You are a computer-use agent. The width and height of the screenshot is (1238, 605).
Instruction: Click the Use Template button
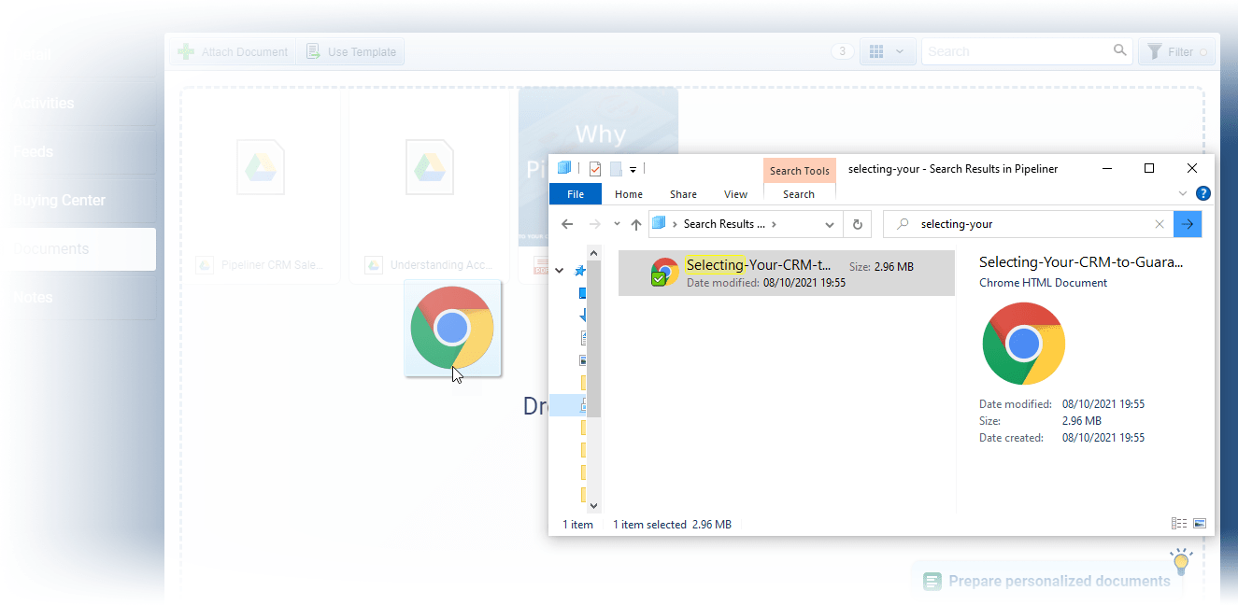[x=351, y=52]
